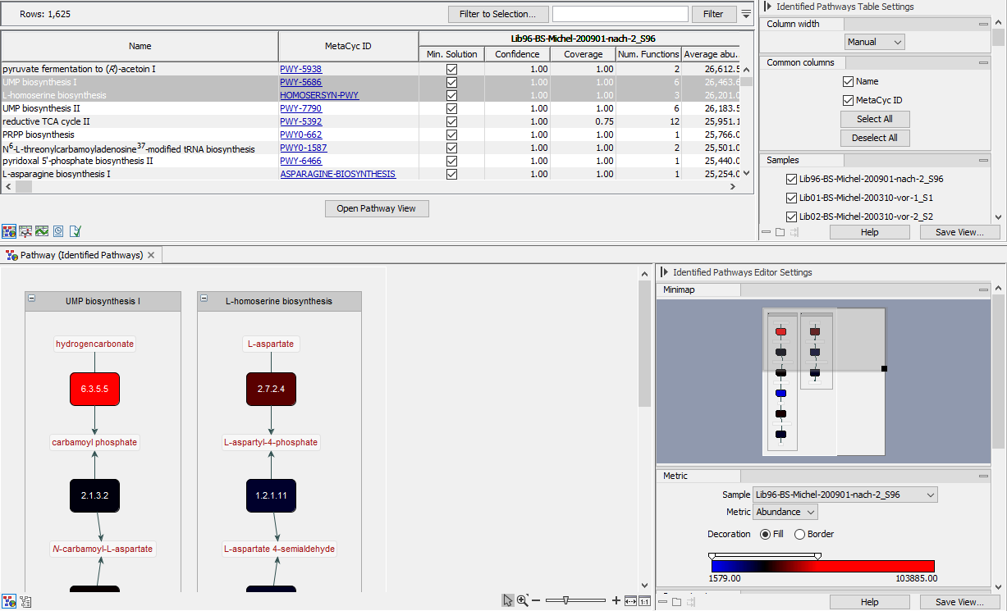1007x611 pixels.
Task: Open the history log icon under the table
Action: pyautogui.click(x=58, y=231)
